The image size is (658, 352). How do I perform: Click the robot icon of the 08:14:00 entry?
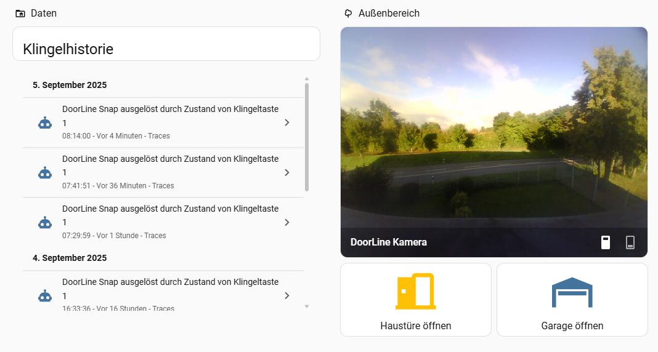point(45,122)
